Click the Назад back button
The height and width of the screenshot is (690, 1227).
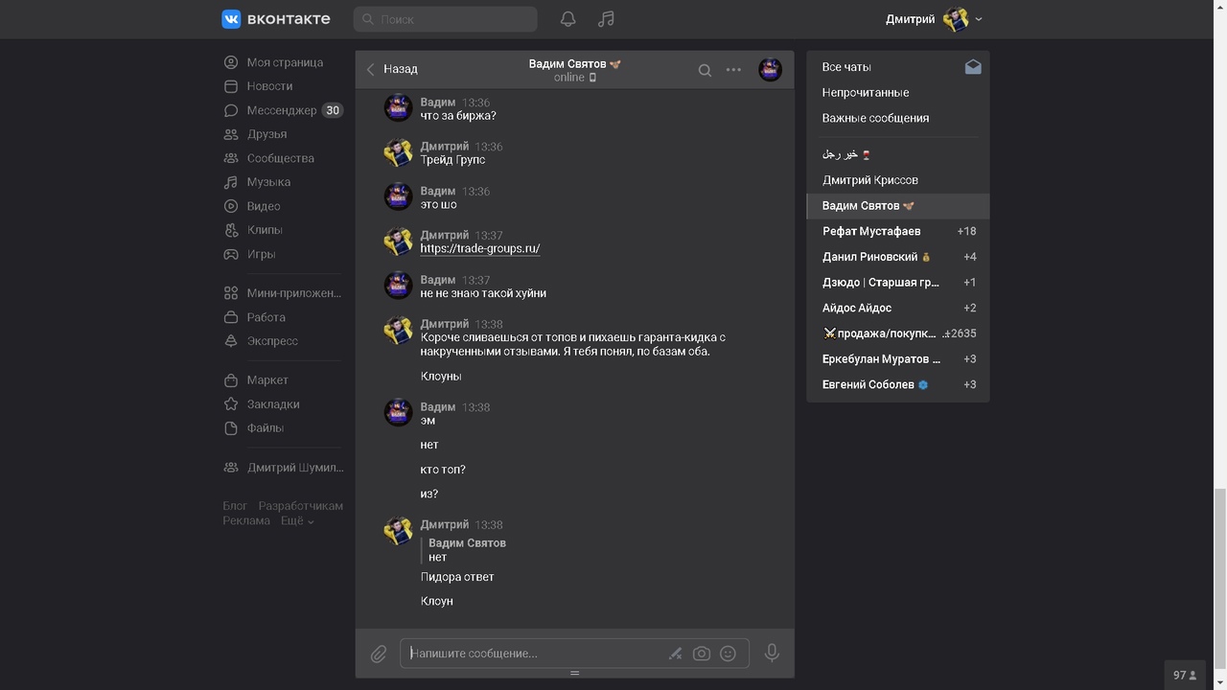click(x=392, y=69)
